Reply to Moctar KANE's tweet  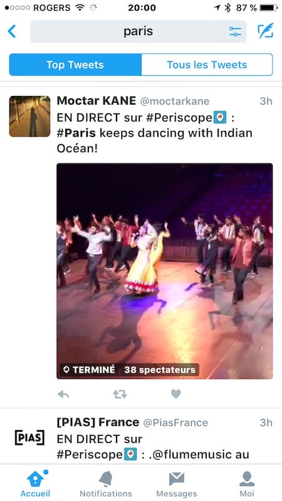pyautogui.click(x=63, y=395)
